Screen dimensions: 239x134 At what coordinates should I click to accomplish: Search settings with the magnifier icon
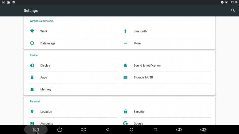coord(233,10)
